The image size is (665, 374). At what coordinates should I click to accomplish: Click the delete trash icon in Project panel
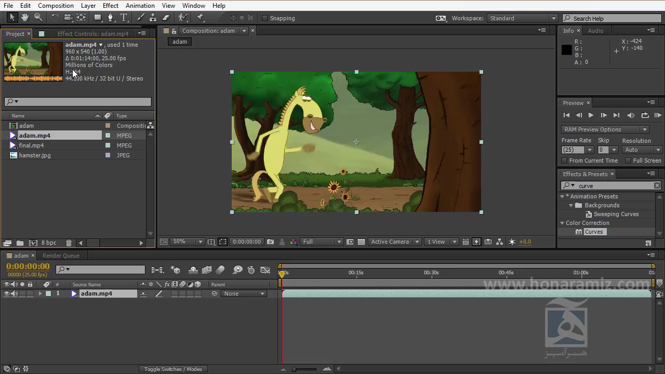(69, 243)
